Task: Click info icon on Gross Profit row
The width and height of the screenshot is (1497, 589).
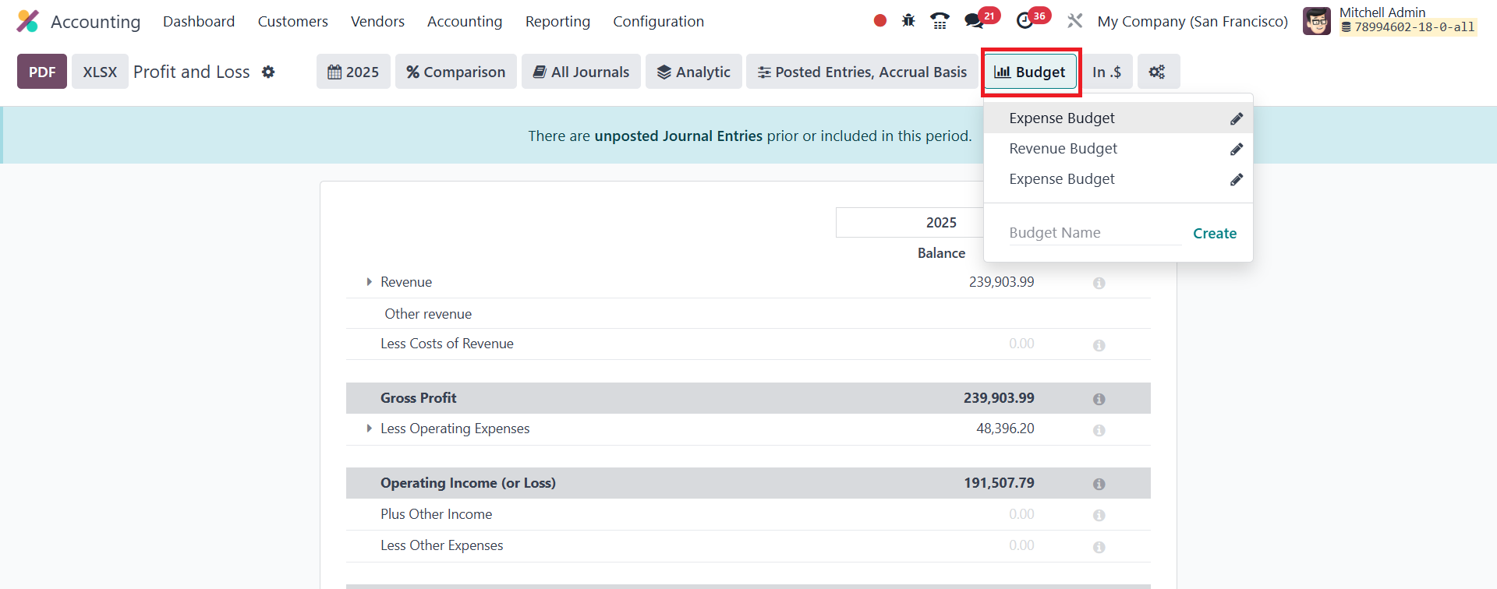Action: [1099, 399]
